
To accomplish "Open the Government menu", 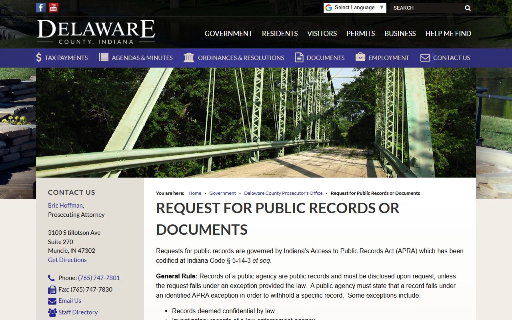I will (228, 34).
